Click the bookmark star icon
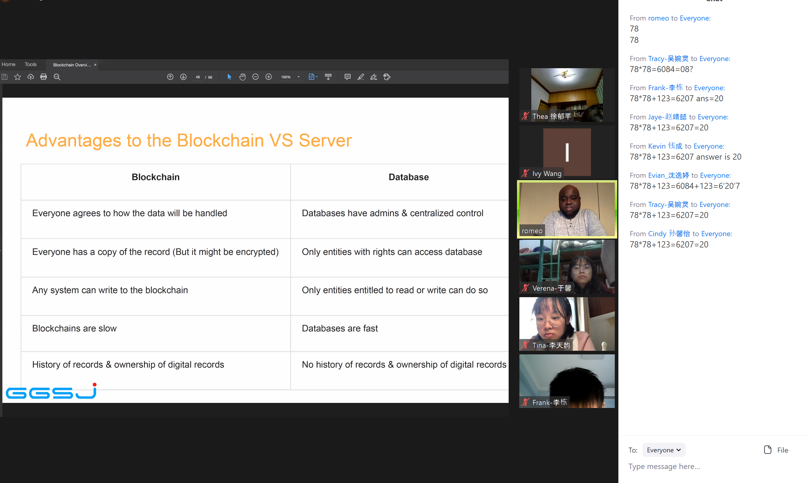The image size is (808, 483). click(18, 77)
